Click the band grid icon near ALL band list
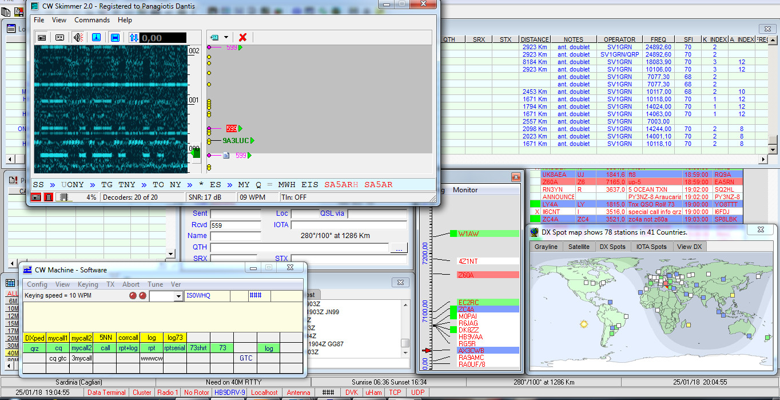Viewport: 780px width, 400px height. point(11,283)
